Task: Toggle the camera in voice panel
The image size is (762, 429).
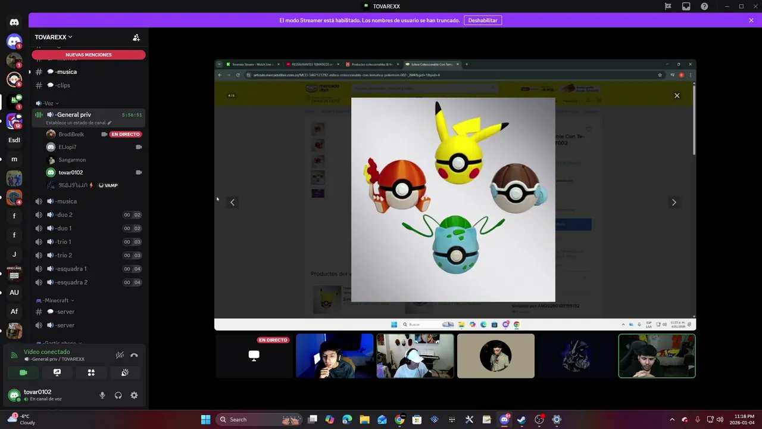Action: coord(23,372)
